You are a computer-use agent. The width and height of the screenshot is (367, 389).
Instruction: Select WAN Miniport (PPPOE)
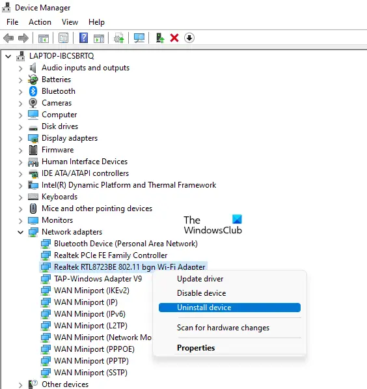click(x=94, y=349)
